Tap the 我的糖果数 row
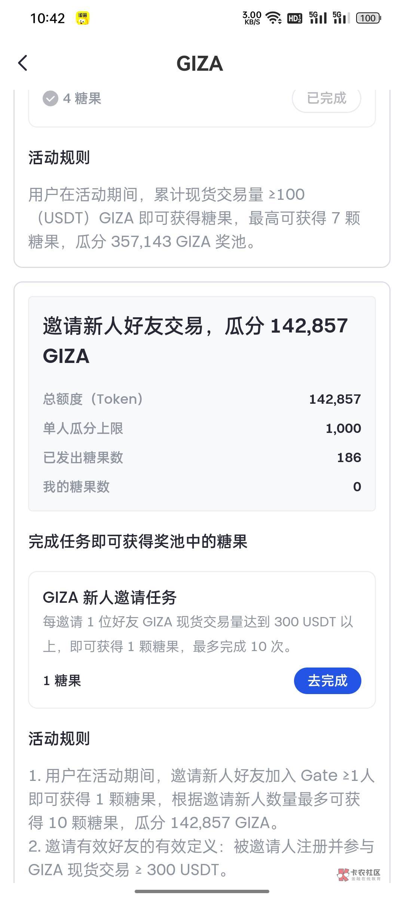Screen dimensions: 404x901 [x=202, y=487]
